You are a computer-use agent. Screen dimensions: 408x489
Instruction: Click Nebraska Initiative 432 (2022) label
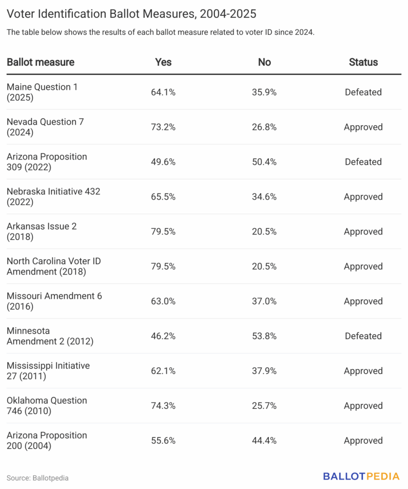(54, 197)
